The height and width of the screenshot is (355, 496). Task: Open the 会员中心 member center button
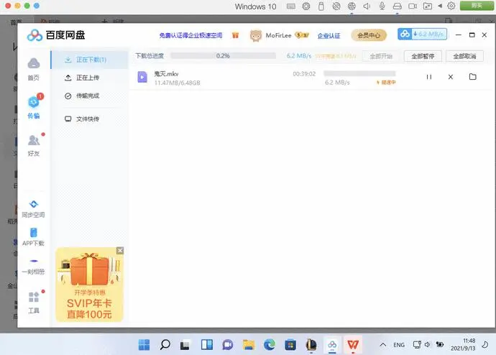tap(369, 34)
